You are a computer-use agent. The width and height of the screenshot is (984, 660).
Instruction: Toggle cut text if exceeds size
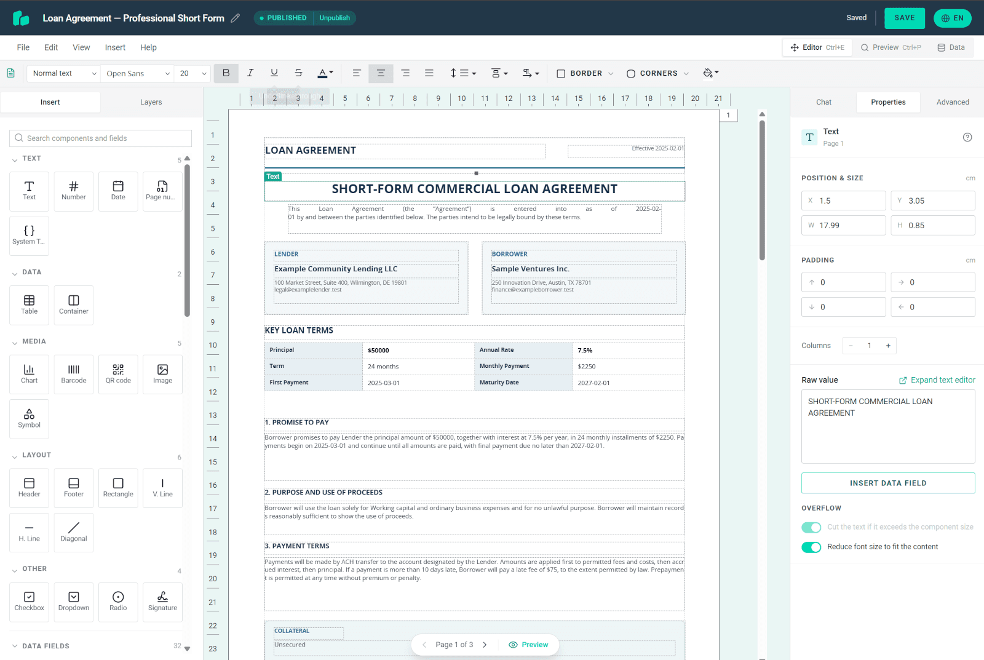811,527
